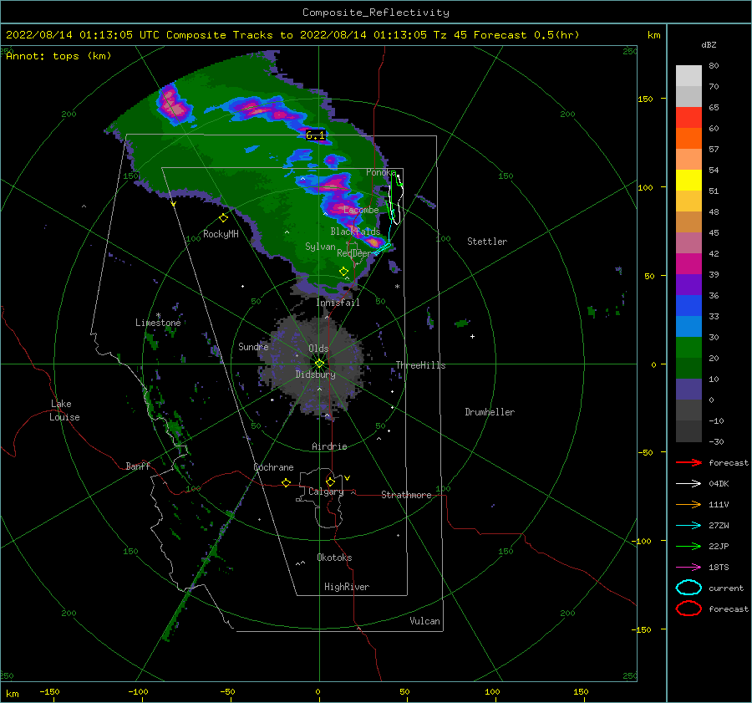Click the bright yellow swatch in dBZ legend

click(688, 181)
